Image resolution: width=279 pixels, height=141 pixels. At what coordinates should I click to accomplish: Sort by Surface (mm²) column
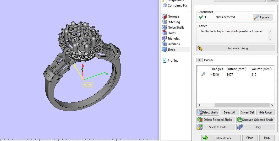tap(237, 69)
